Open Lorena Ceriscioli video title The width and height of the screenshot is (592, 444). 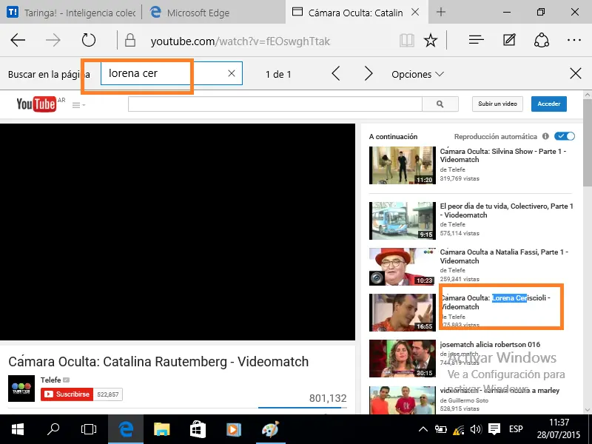[496, 303]
